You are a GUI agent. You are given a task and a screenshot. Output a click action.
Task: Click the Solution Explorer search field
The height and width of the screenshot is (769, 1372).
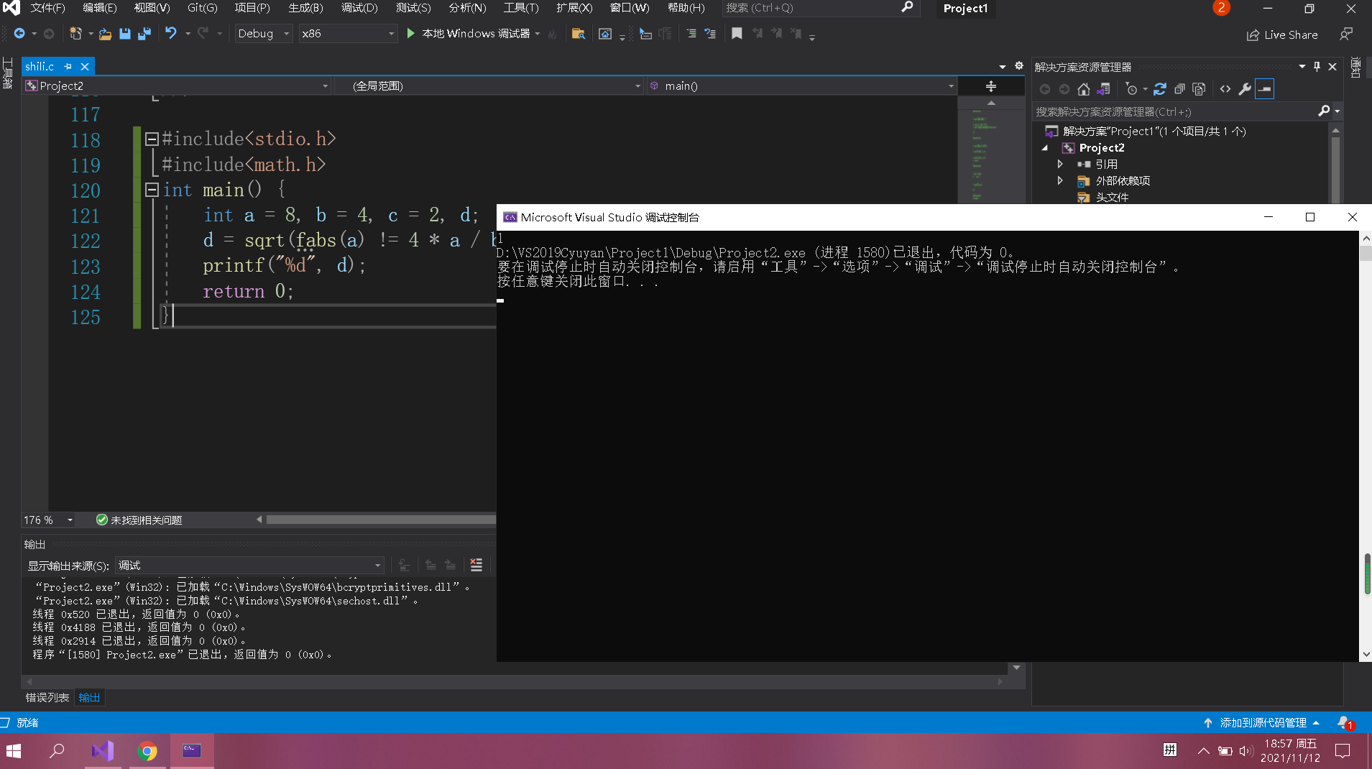pyautogui.click(x=1176, y=111)
